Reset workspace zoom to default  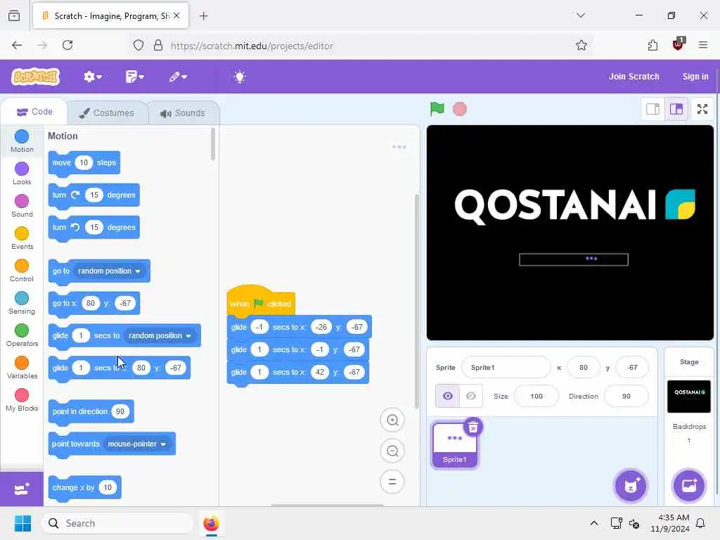point(392,482)
